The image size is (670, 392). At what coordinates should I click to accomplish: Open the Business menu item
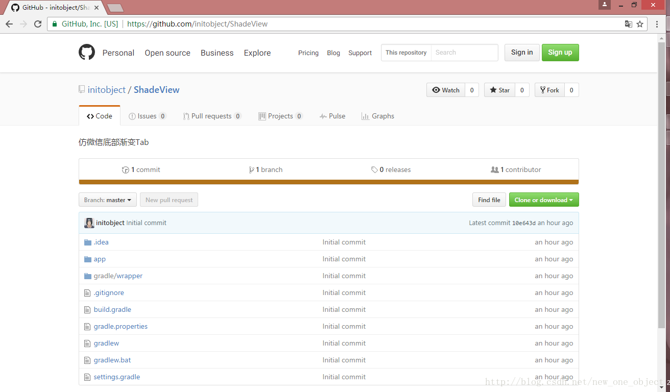[x=217, y=53]
